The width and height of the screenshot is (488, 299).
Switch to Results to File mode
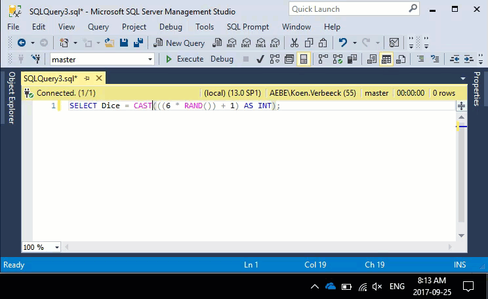point(401,59)
